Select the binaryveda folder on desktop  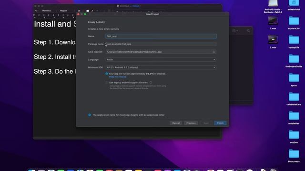[294, 156]
